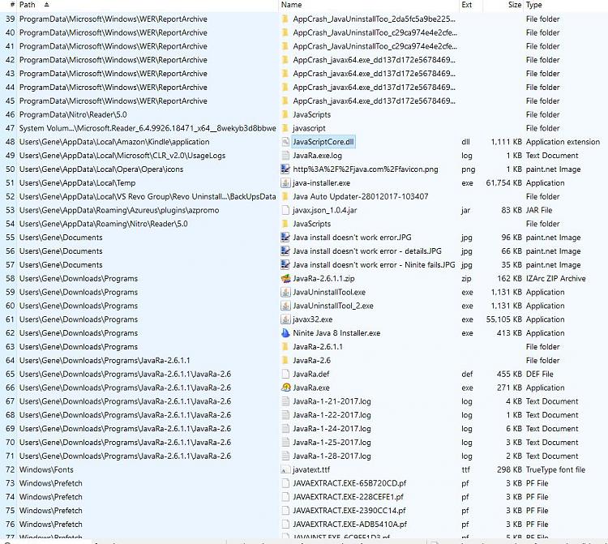The image size is (608, 544).
Task: Select the JavaRa-1-24-2017.log file name
Action: click(332, 429)
